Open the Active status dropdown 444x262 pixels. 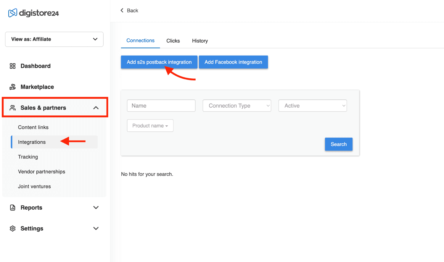click(x=313, y=106)
